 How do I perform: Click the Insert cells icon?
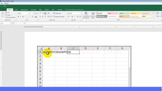pyautogui.click(x=158, y=13)
